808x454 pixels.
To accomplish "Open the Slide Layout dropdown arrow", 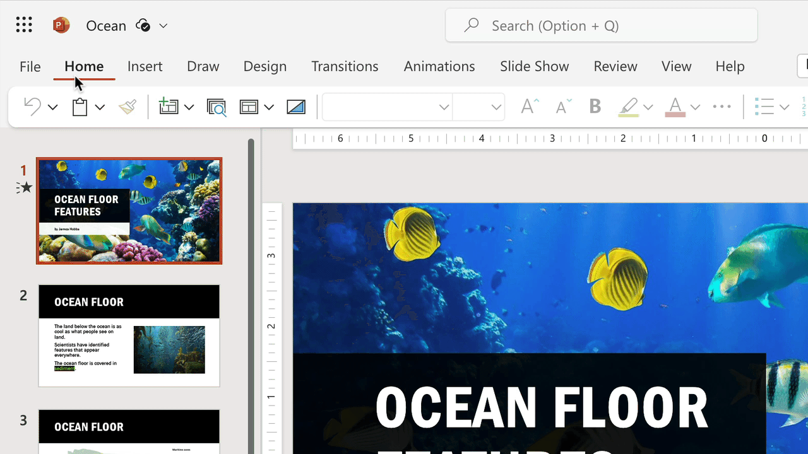I will pyautogui.click(x=270, y=107).
